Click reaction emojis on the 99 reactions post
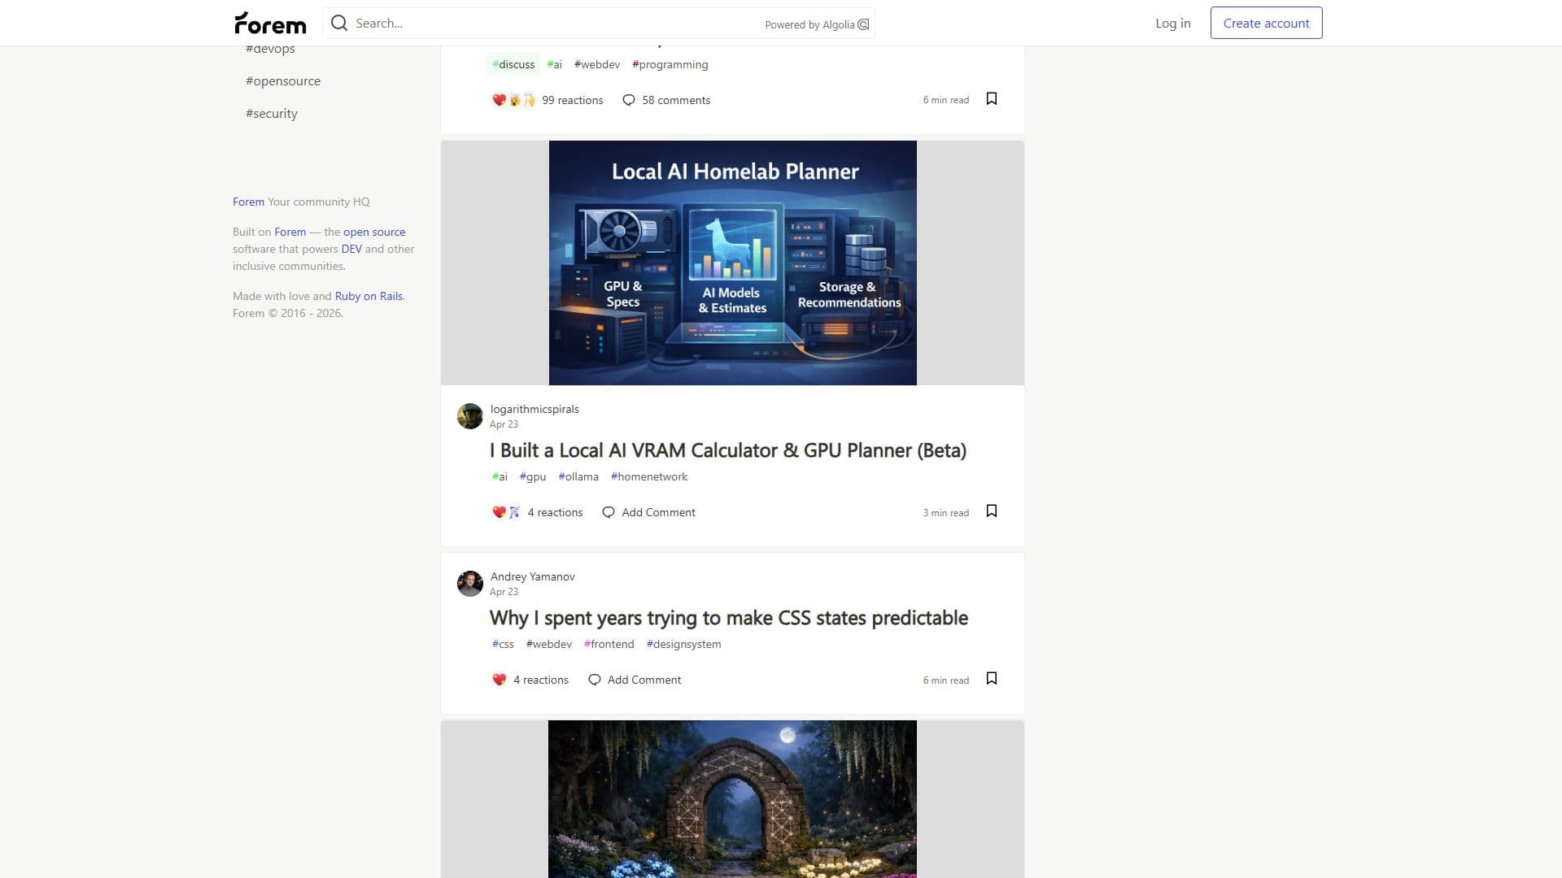 click(514, 100)
